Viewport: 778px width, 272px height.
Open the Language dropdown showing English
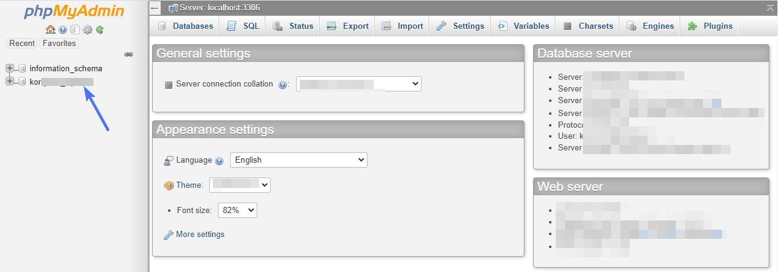point(299,160)
